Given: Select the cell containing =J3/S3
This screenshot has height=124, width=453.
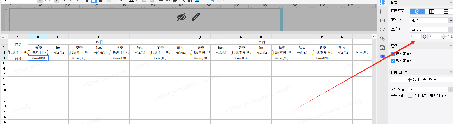Looking at the screenshot, I should click(221, 53).
